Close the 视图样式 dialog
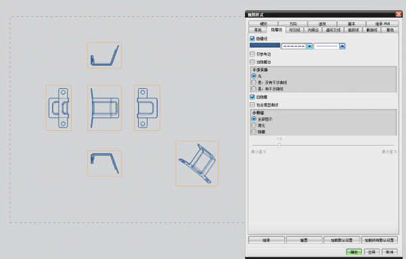The height and width of the screenshot is (259, 406). (x=399, y=14)
